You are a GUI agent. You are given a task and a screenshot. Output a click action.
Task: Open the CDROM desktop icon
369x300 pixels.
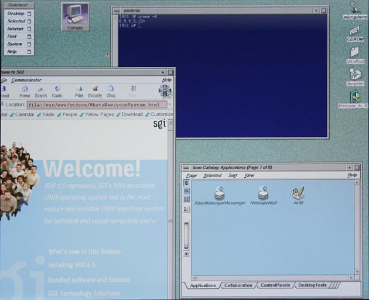coord(355,34)
